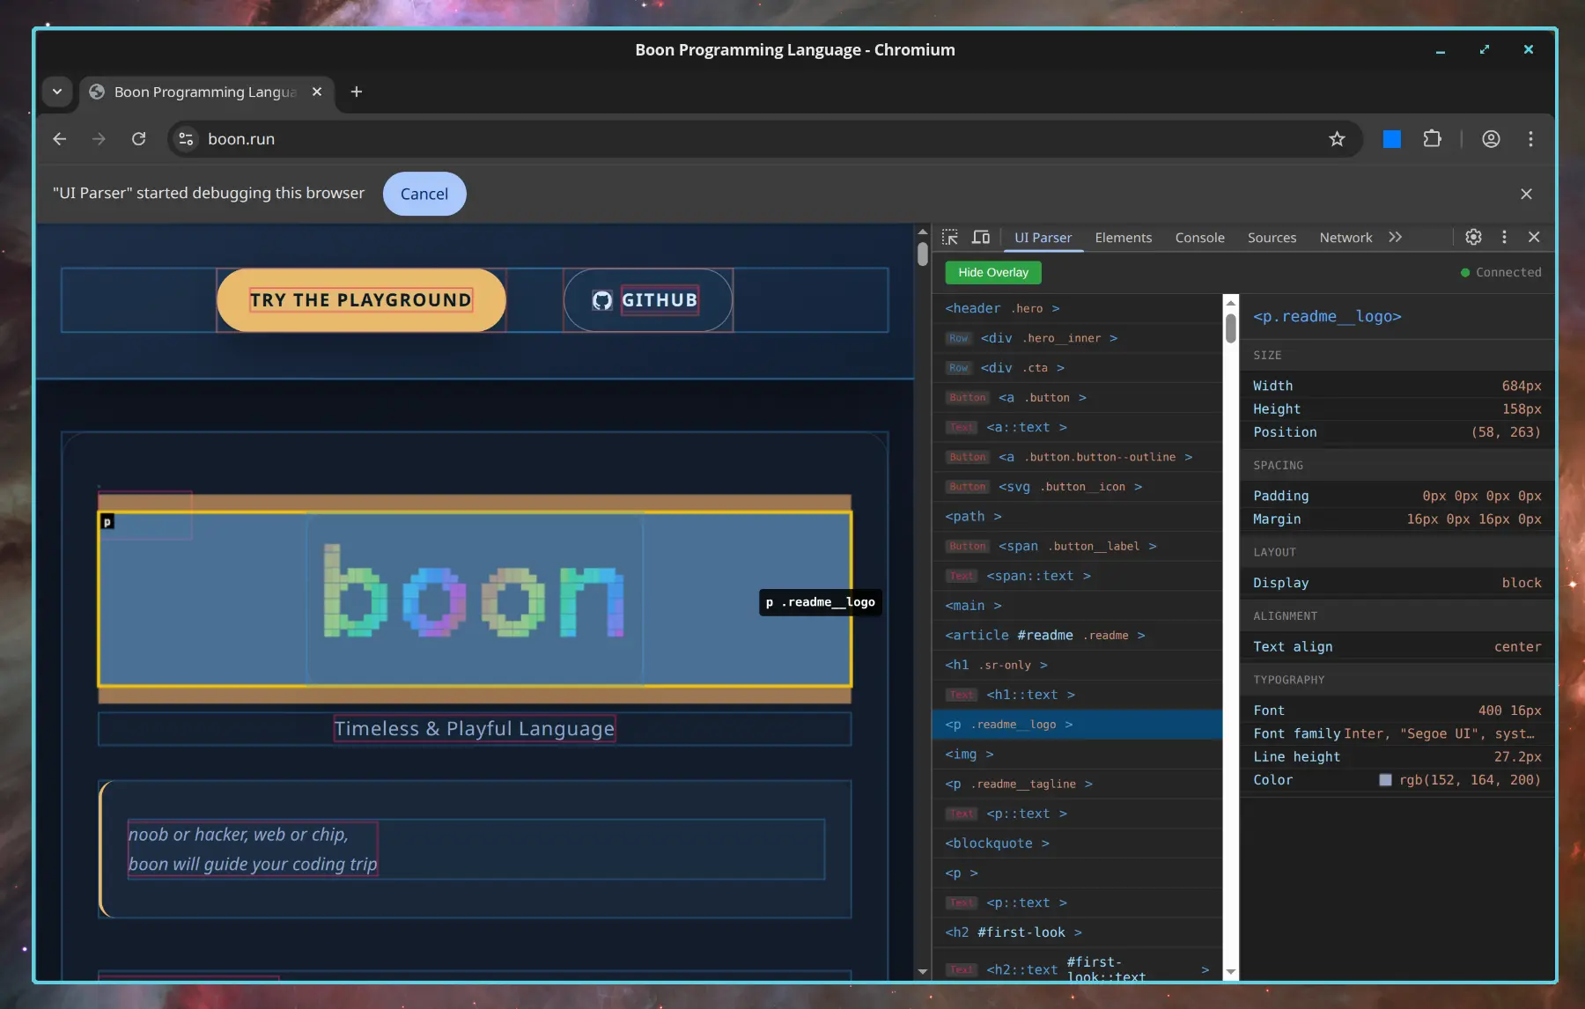Image resolution: width=1585 pixels, height=1009 pixels.
Task: Open the Console tab
Action: 1199,237
